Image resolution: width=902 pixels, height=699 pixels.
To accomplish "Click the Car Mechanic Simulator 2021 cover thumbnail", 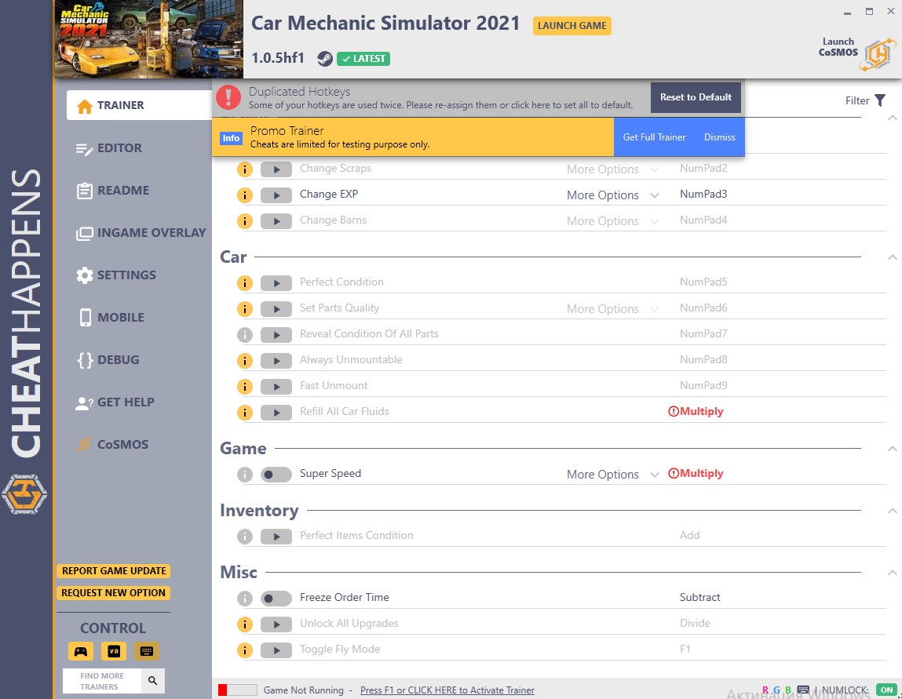I will [148, 39].
